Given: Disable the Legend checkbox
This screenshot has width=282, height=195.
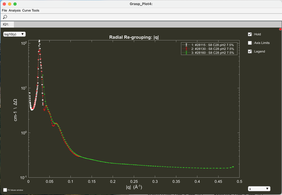Looking at the screenshot, I should click(x=250, y=51).
